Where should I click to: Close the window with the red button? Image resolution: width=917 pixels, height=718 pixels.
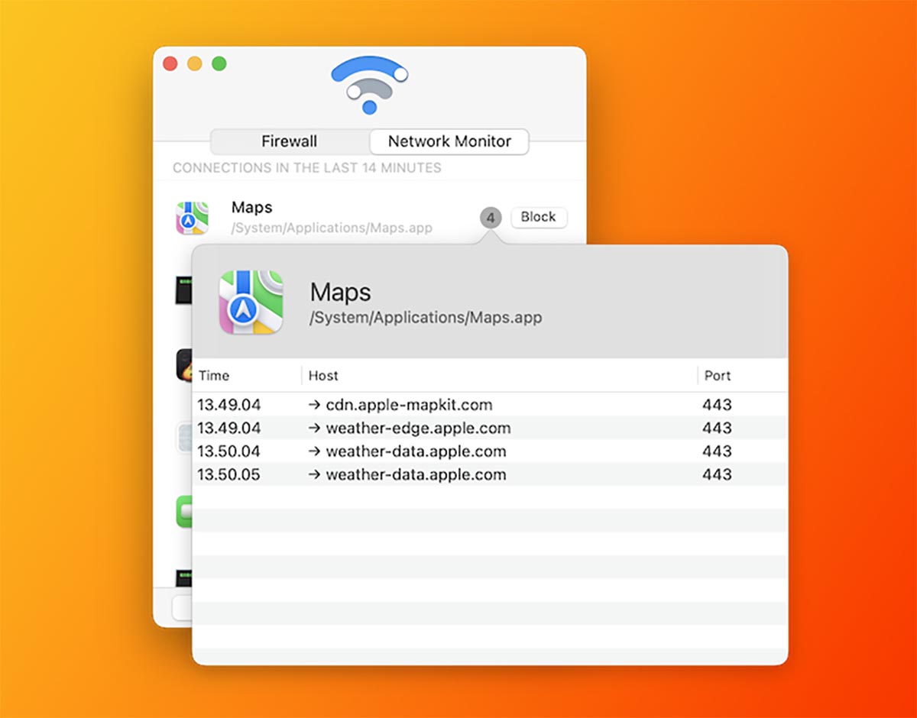170,64
